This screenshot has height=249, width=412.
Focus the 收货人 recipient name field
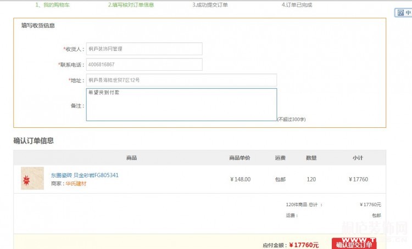144,49
